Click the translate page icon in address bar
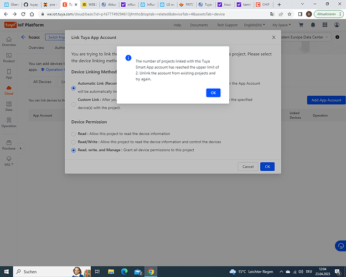 pyautogui.click(x=272, y=14)
